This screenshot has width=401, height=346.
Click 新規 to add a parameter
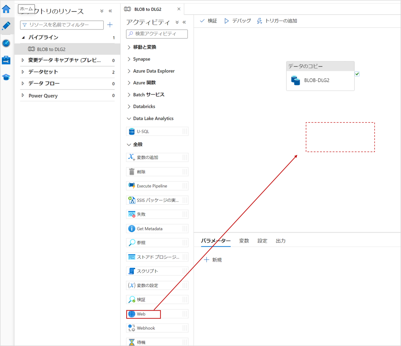[x=213, y=260]
